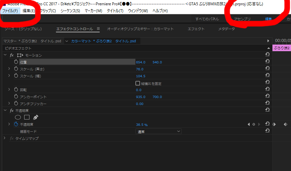
Task: Toggle the 不透明度 animation stopwatch
Action: click(x=16, y=124)
